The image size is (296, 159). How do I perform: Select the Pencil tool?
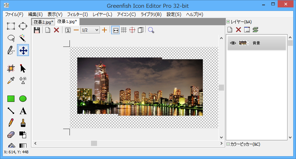pyautogui.click(x=11, y=123)
